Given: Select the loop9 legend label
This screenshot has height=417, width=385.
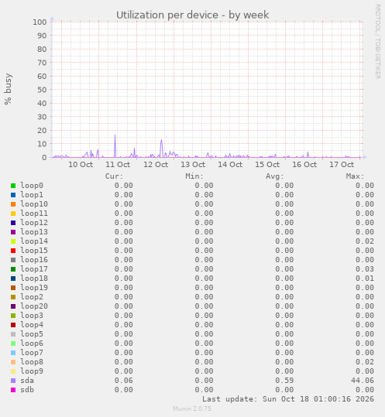Looking at the screenshot, I should pyautogui.click(x=32, y=371).
